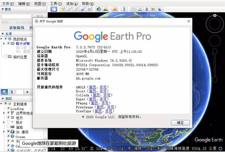Screen dimensions: 225x152
Task: Enable the 道路 layer checkbox
Action: tap(9, 126)
